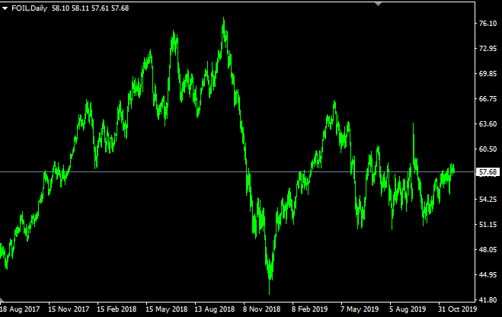Click the 60.50 price scale label
This screenshot has height=317, width=502.
[x=488, y=149]
